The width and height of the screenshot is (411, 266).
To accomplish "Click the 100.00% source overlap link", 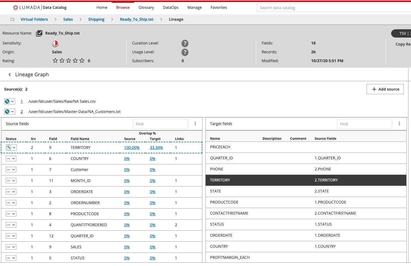I will pyautogui.click(x=132, y=147).
